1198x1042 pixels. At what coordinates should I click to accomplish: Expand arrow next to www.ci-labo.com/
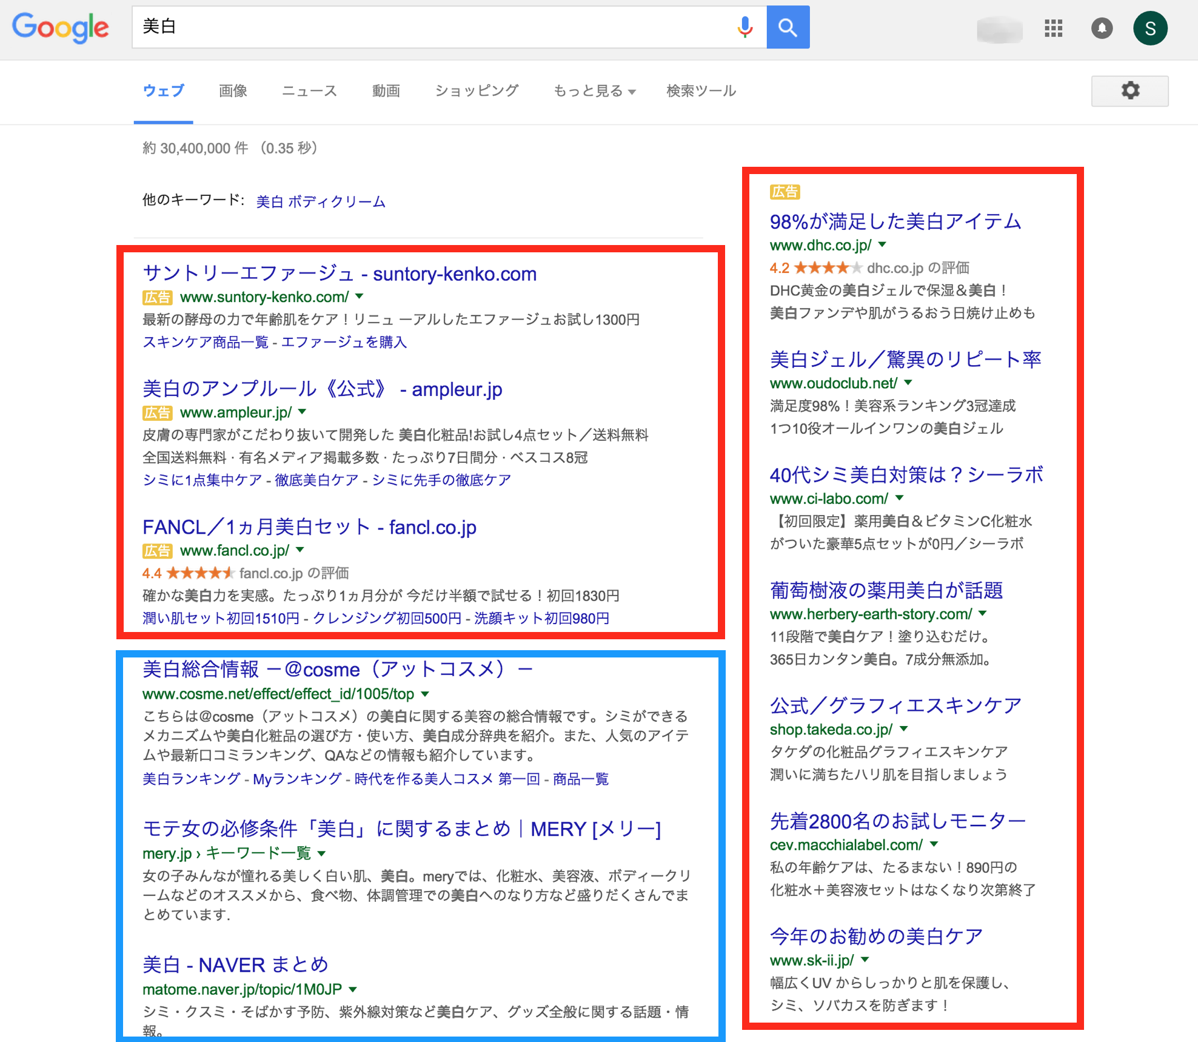pyautogui.click(x=899, y=498)
